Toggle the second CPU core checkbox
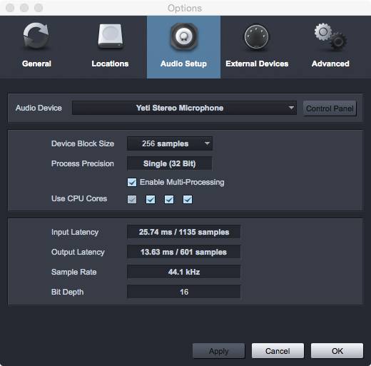Screen dimensions: 371x366 pyautogui.click(x=151, y=199)
